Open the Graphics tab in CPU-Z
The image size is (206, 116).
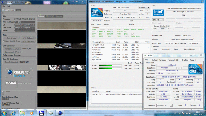tap(185, 60)
